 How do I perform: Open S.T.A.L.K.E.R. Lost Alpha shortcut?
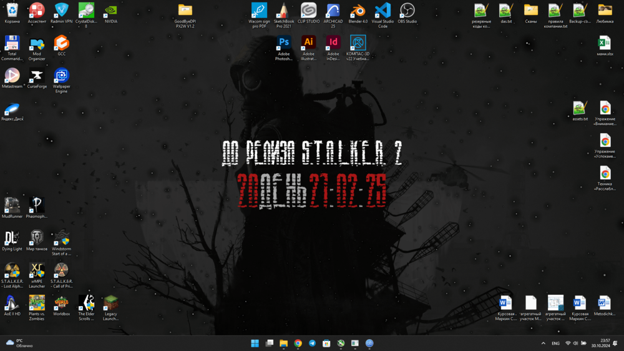12,275
